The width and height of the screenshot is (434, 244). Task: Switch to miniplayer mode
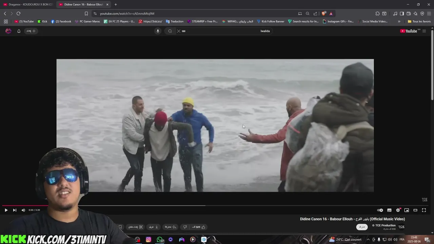407,210
